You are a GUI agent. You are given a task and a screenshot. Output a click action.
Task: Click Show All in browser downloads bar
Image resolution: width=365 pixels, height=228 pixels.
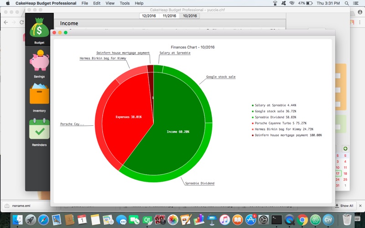click(344, 206)
